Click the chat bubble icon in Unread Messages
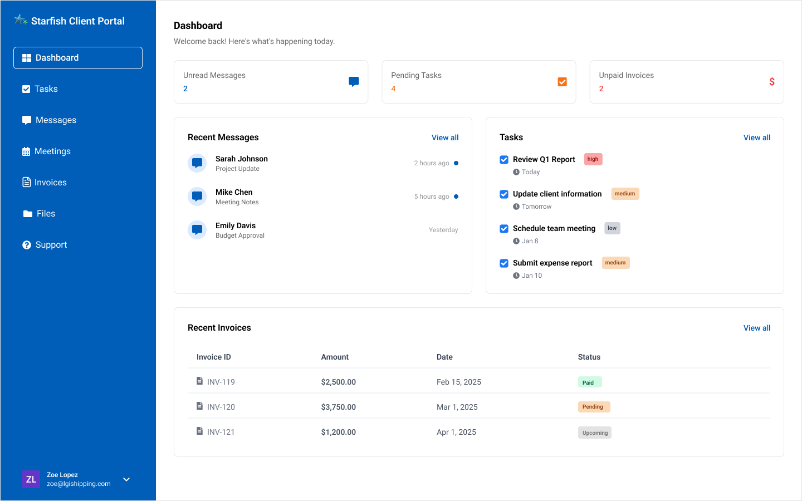802x501 pixels. click(354, 82)
